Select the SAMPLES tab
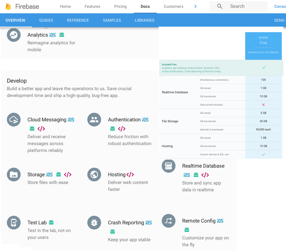The width and height of the screenshot is (286, 251). (x=112, y=20)
